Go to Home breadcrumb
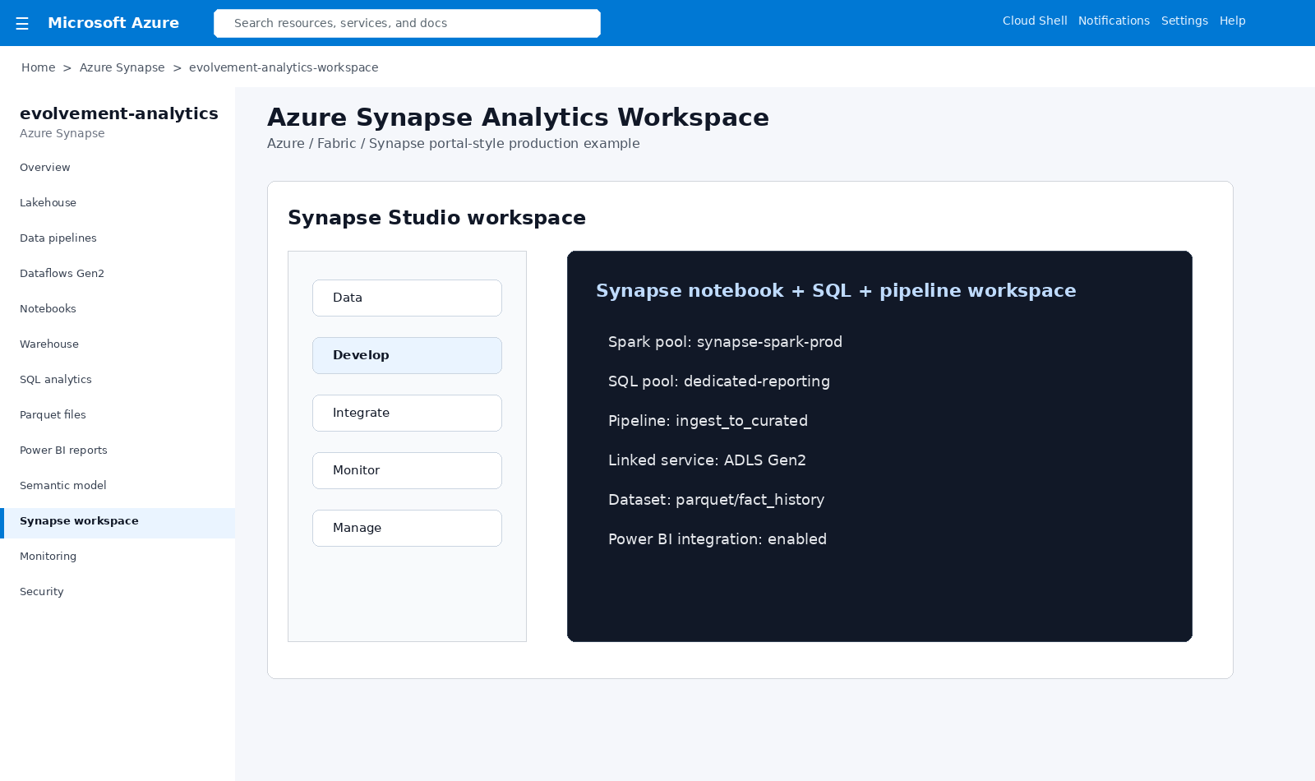 point(39,67)
